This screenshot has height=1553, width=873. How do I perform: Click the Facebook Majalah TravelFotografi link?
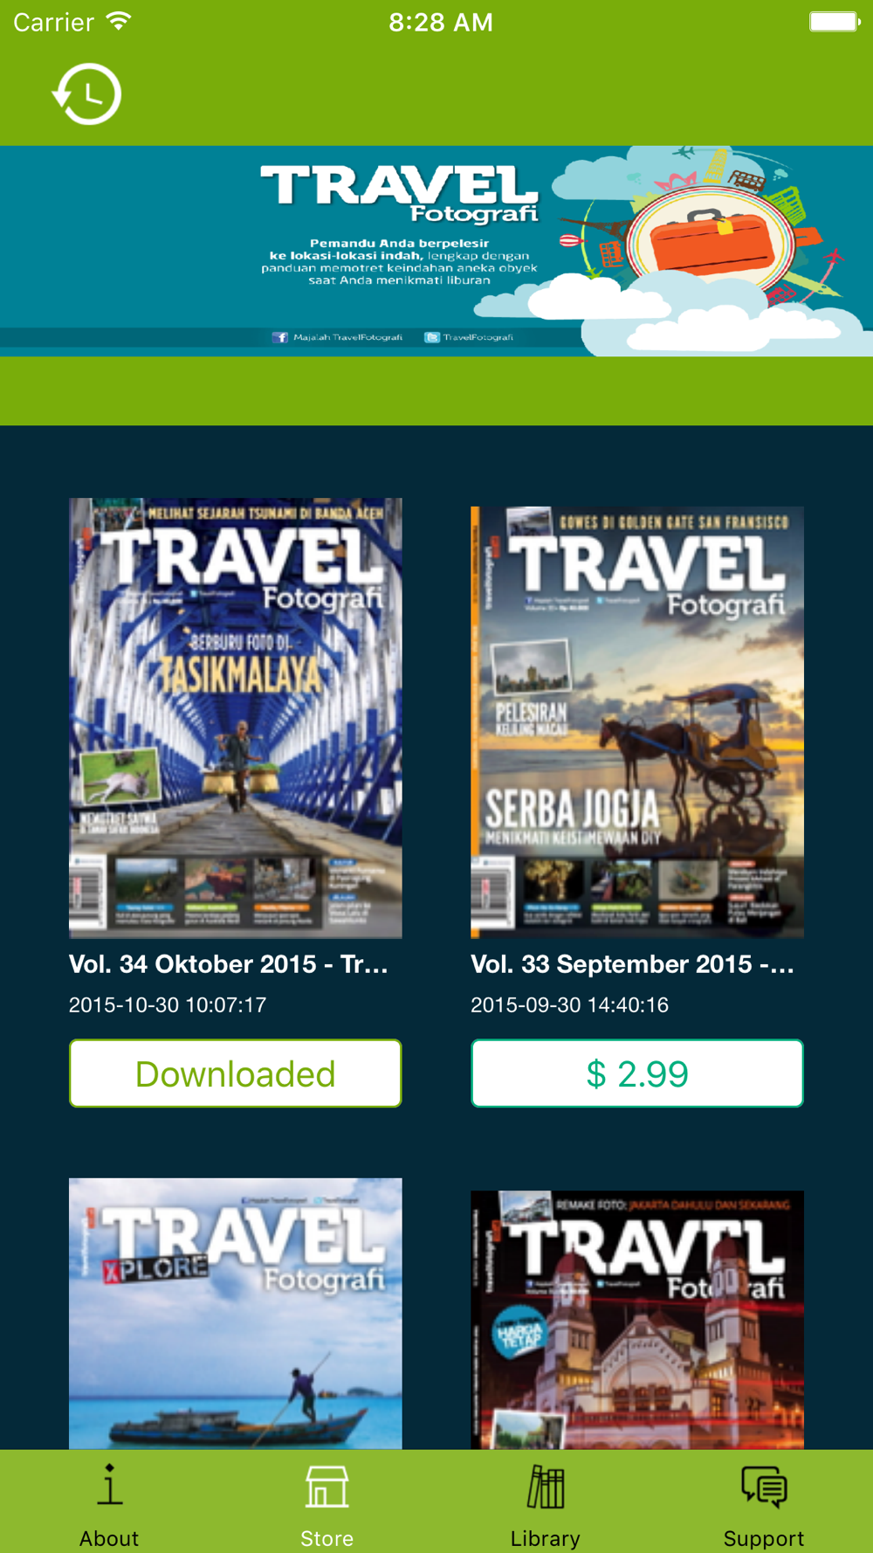tap(338, 337)
